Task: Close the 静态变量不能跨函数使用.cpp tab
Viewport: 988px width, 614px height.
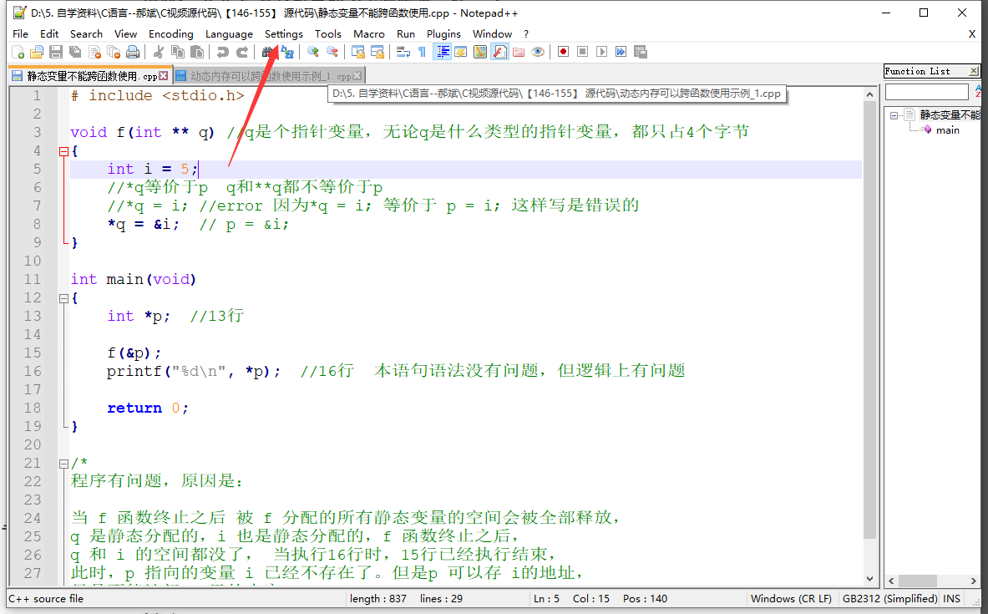Action: click(x=164, y=76)
